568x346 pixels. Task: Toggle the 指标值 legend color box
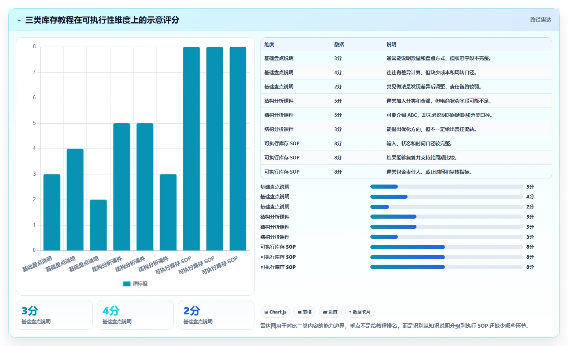(127, 284)
